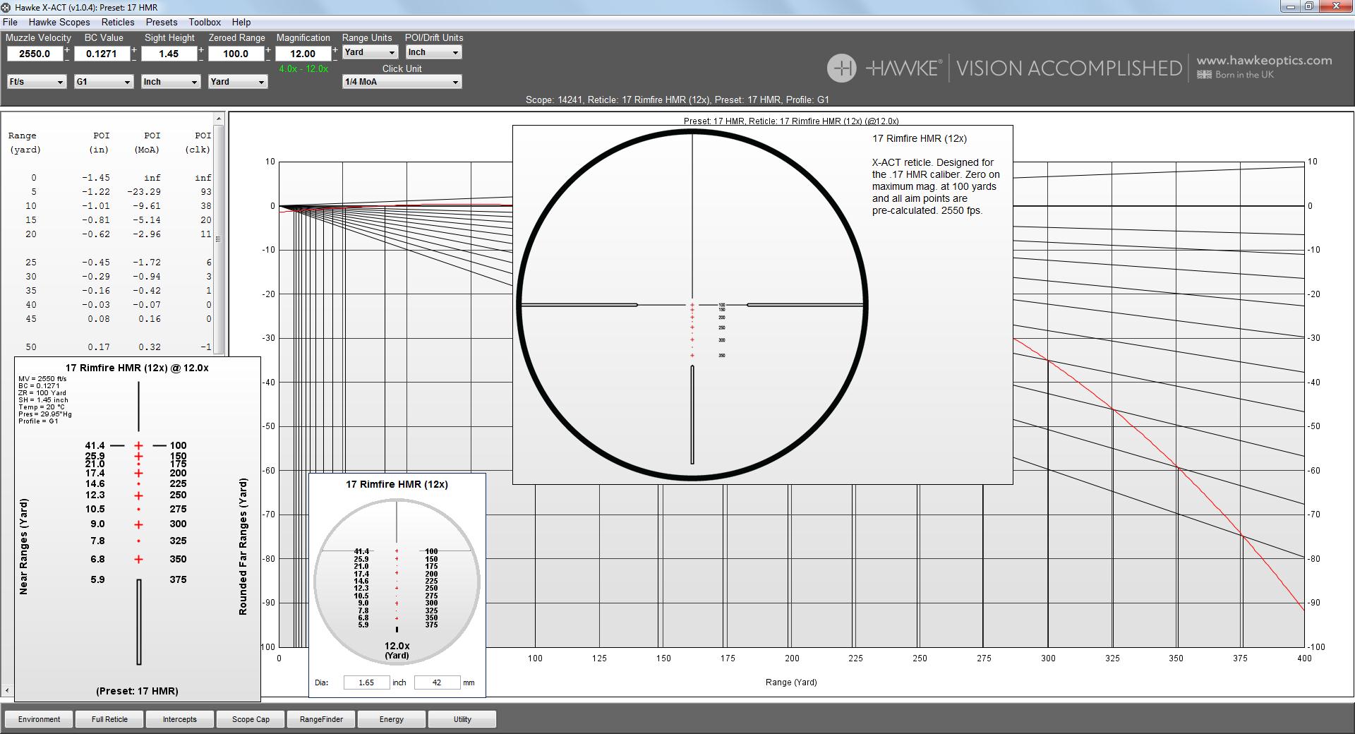Click the Muzzle Velocity input field
Image resolution: width=1355 pixels, height=734 pixels.
pyautogui.click(x=35, y=54)
